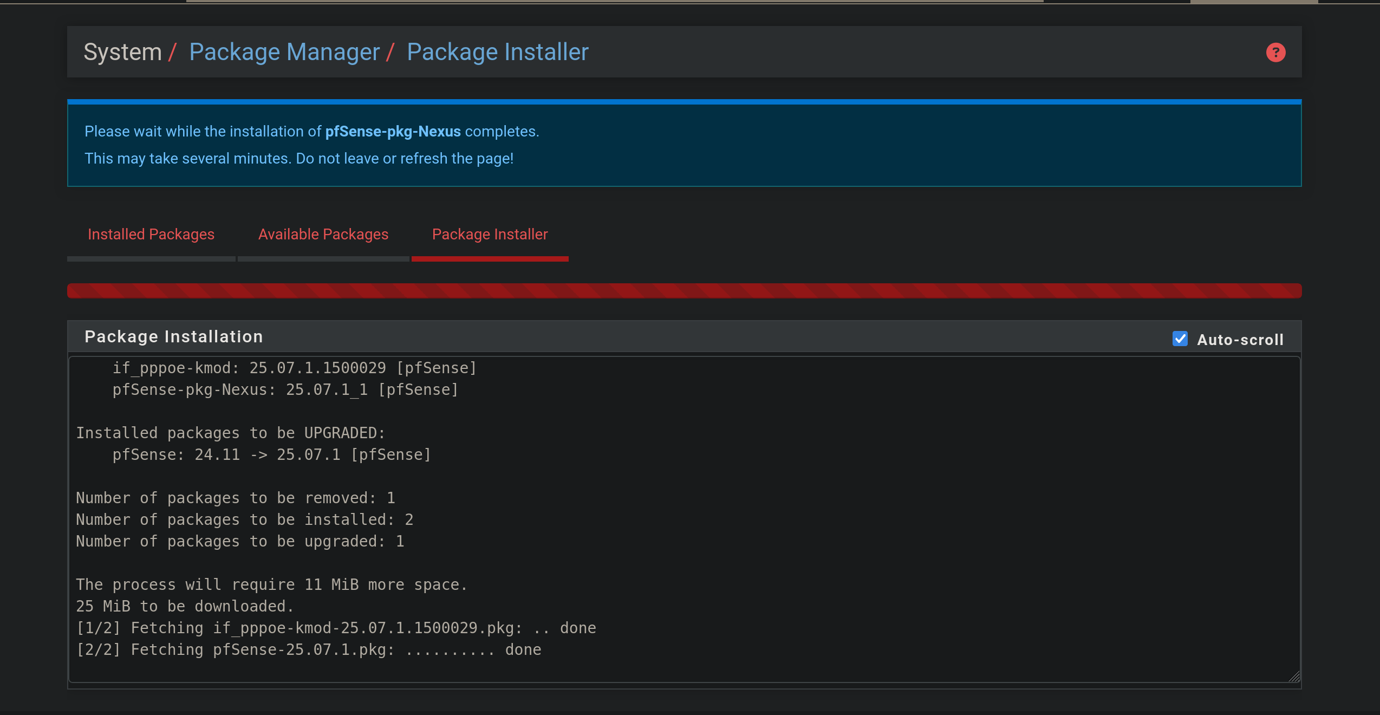The image size is (1380, 715).
Task: Switch to the Available Packages tab
Action: 323,234
